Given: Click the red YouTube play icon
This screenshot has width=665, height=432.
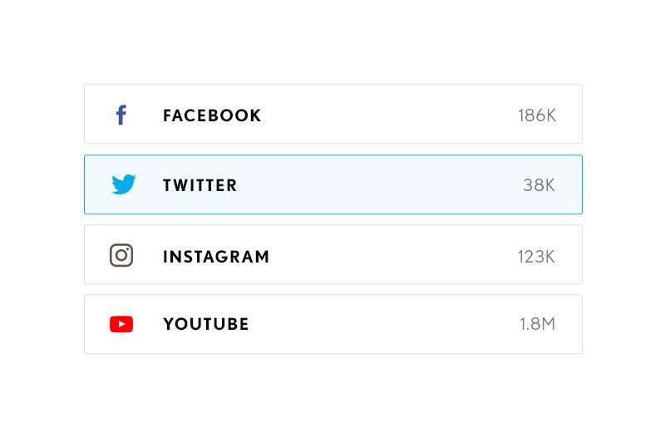Looking at the screenshot, I should click(x=121, y=324).
